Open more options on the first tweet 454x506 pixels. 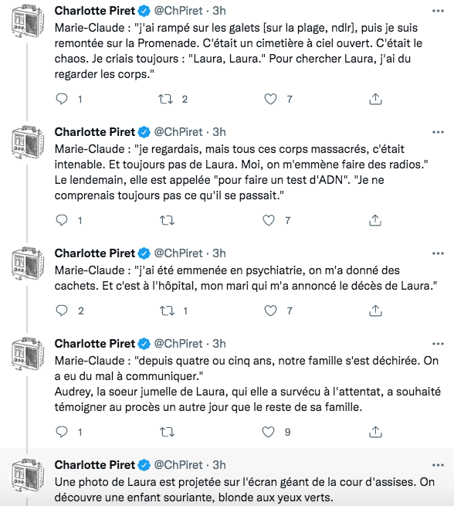point(438,11)
